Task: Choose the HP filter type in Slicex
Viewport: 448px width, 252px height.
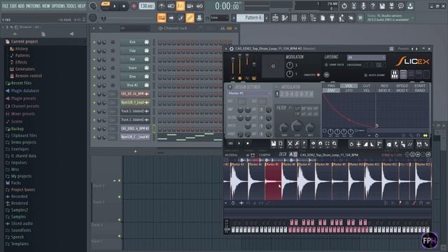Action: click(316, 108)
